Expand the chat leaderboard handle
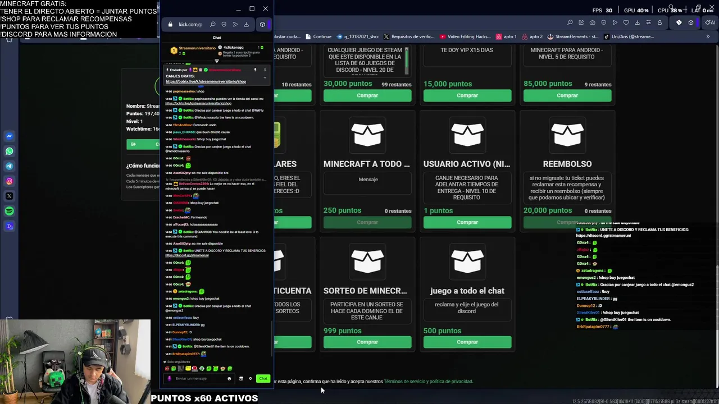The image size is (719, 404). (x=217, y=61)
